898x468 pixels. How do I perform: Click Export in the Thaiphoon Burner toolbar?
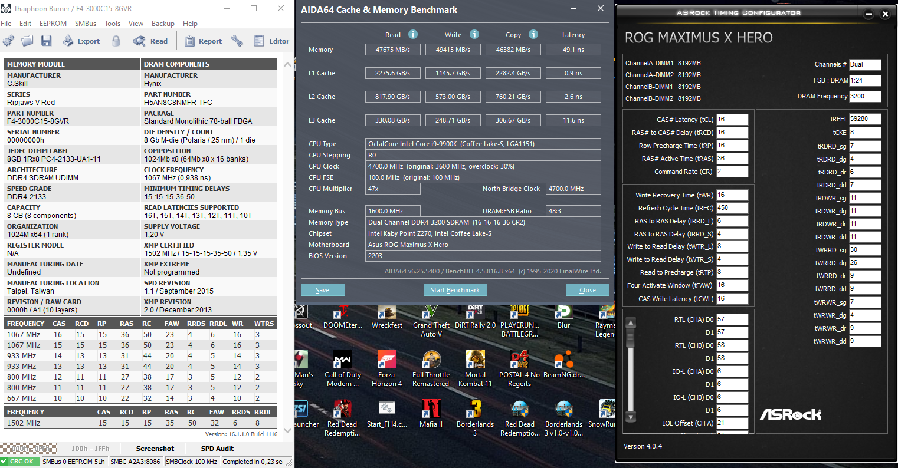click(81, 41)
